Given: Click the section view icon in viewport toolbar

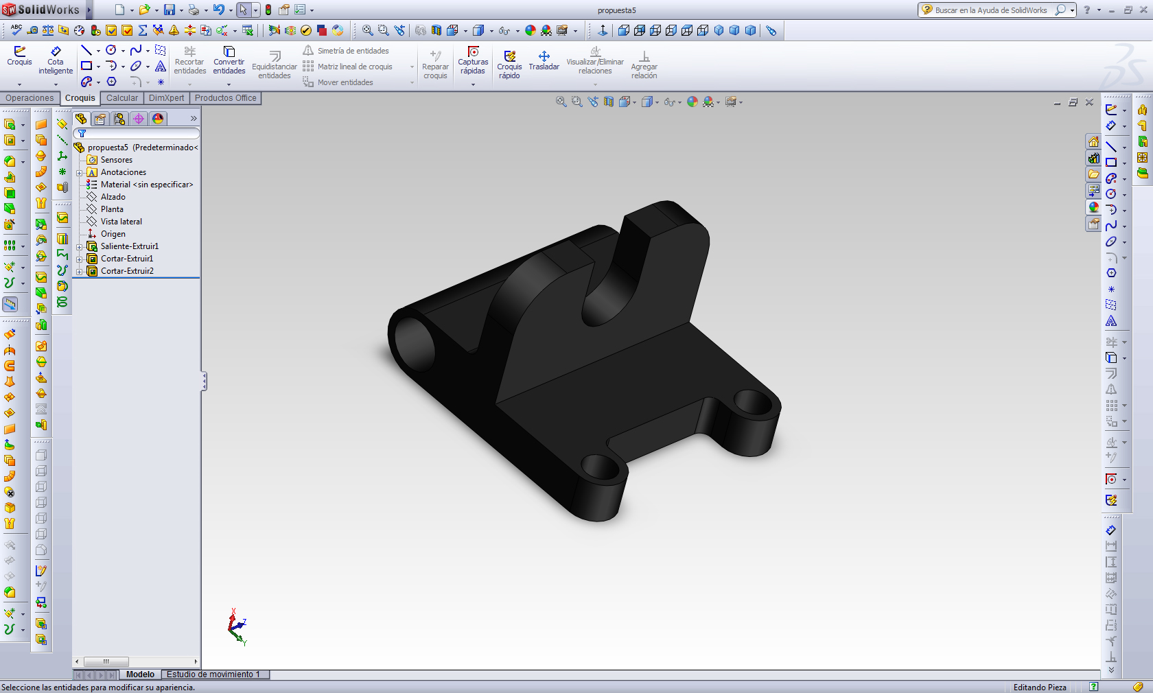Looking at the screenshot, I should pos(609,102).
